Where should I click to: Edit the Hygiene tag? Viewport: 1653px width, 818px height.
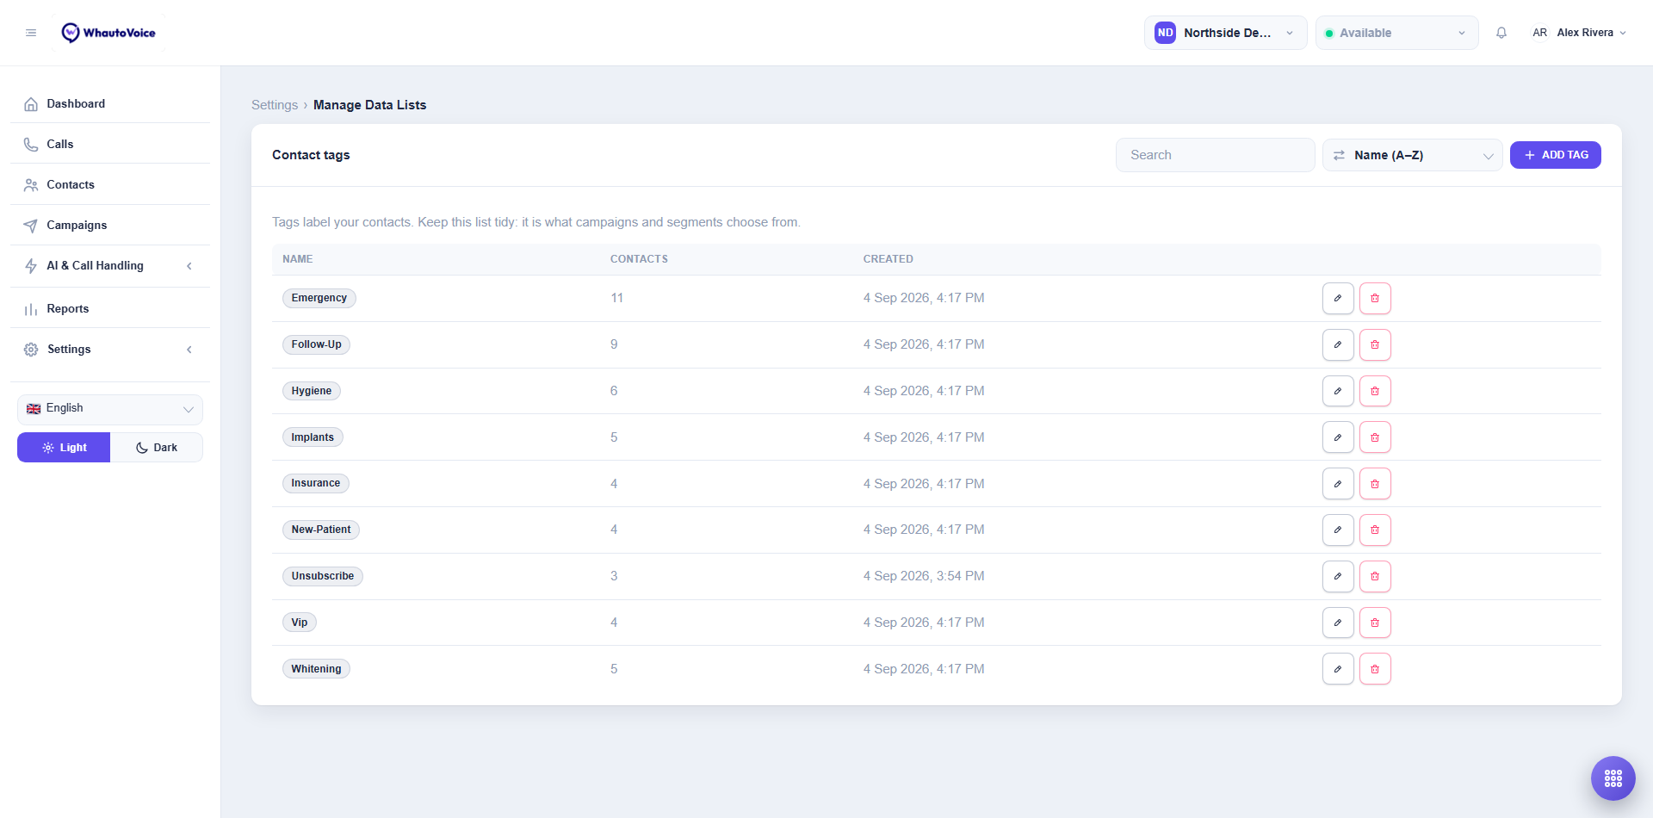click(x=1338, y=391)
